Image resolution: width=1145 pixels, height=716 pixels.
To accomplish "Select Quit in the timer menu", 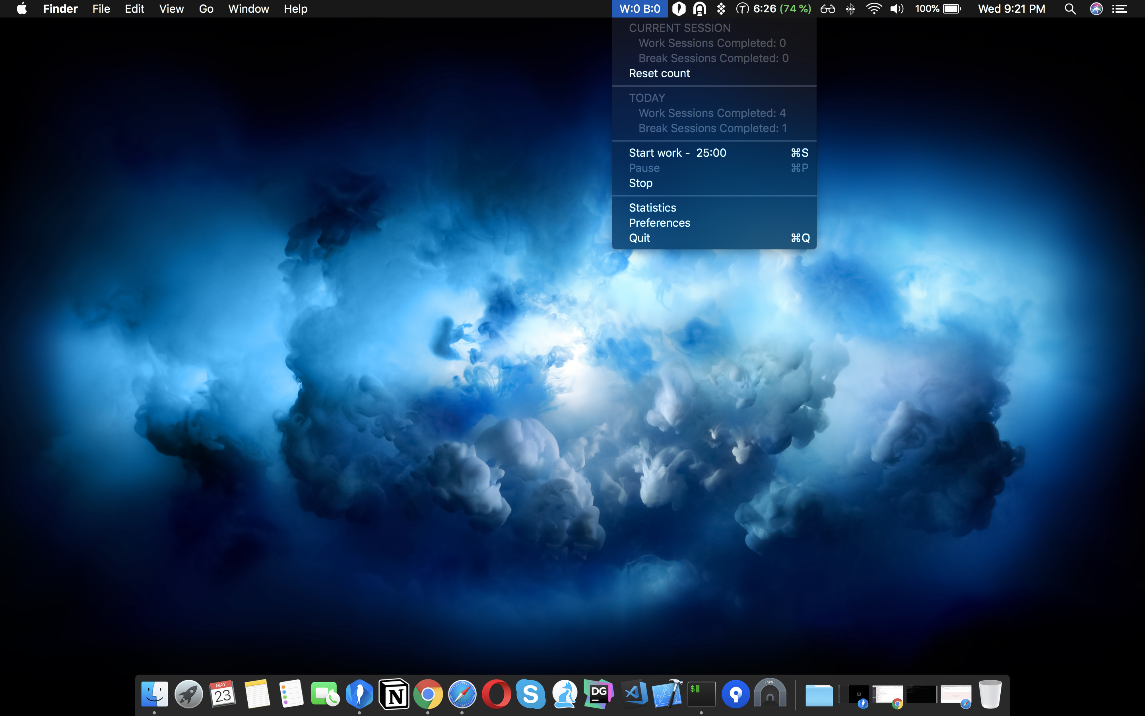I will tap(639, 238).
